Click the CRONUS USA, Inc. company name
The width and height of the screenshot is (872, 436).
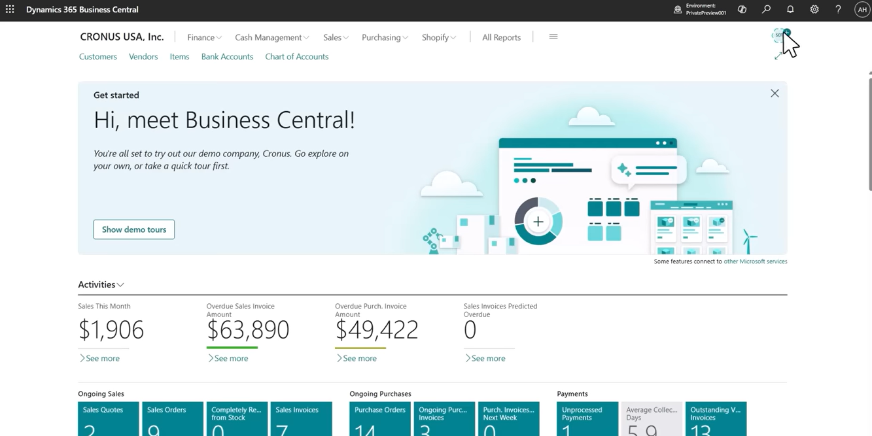click(x=122, y=37)
